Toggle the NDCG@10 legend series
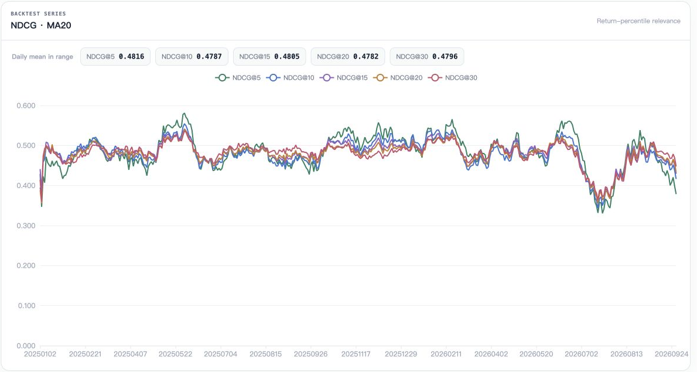The height and width of the screenshot is (372, 697). [291, 78]
